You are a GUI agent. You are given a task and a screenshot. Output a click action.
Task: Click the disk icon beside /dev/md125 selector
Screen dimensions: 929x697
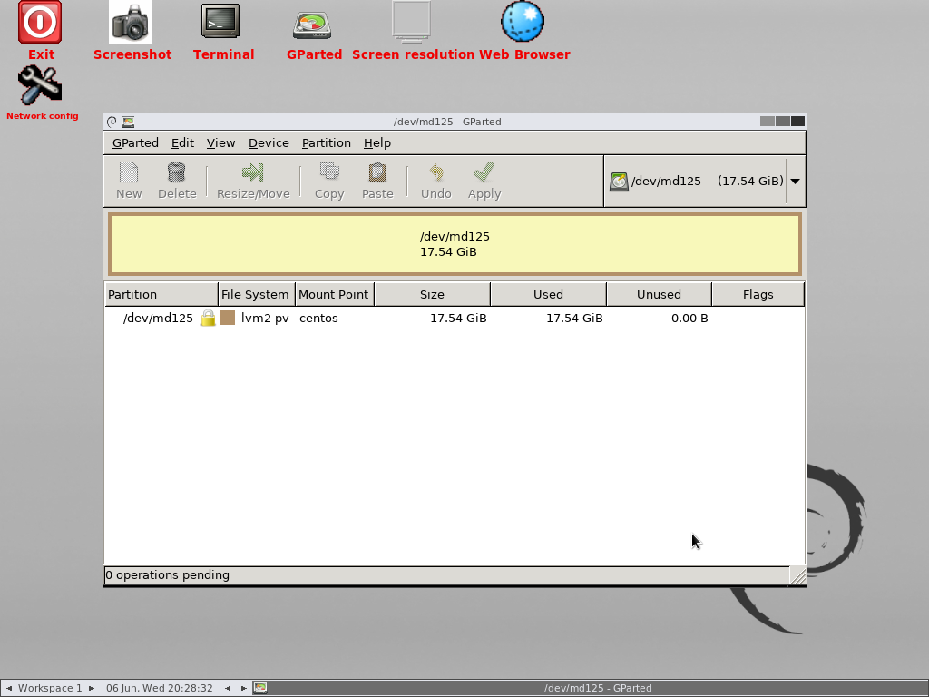tap(619, 182)
